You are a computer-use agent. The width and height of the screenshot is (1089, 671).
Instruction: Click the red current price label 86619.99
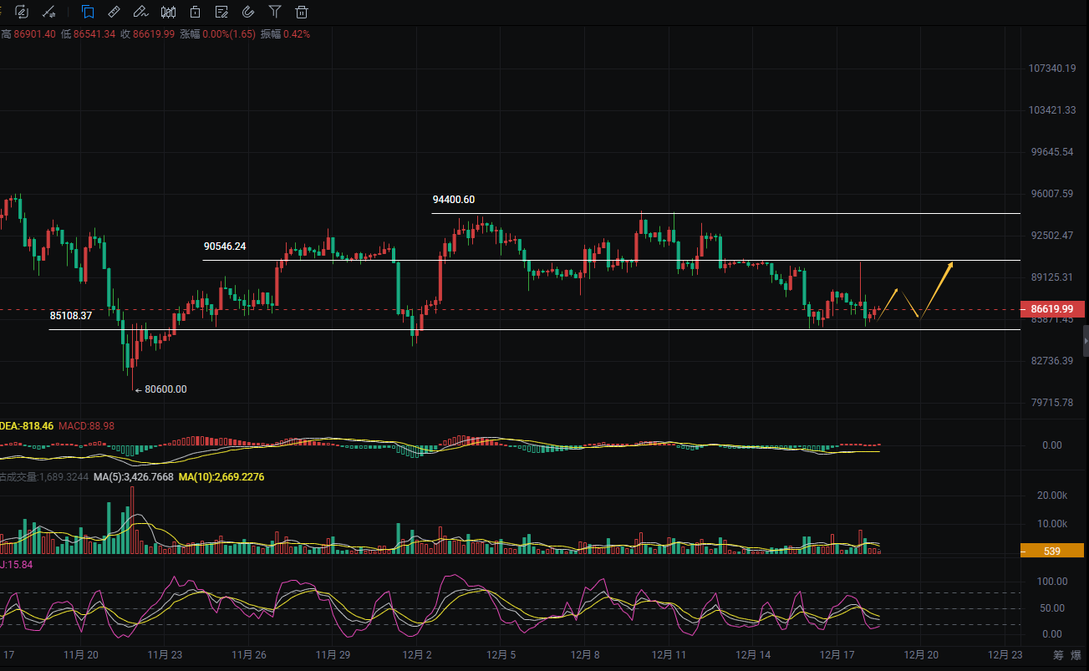(x=1052, y=309)
